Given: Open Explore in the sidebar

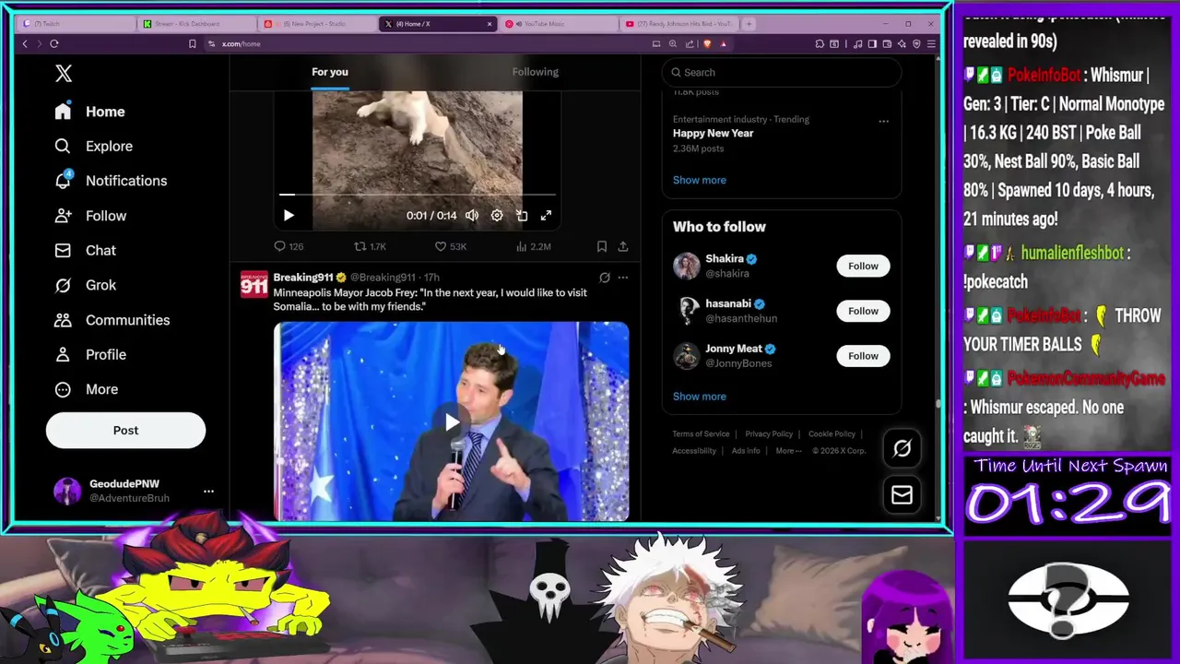Looking at the screenshot, I should 93,146.
